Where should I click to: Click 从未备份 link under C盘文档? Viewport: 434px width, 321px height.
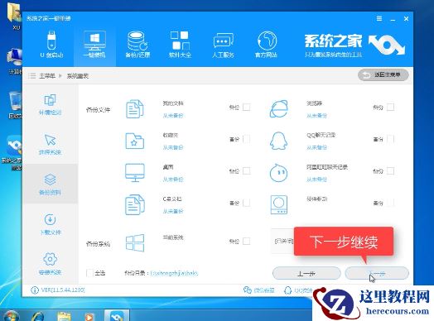coord(173,211)
